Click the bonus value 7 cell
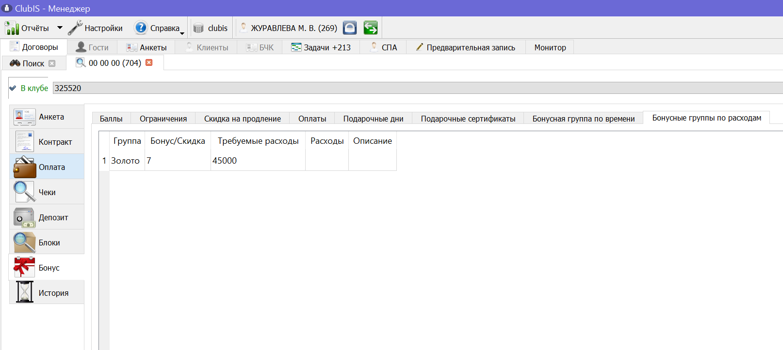Image resolution: width=783 pixels, height=350 pixels. coord(178,161)
